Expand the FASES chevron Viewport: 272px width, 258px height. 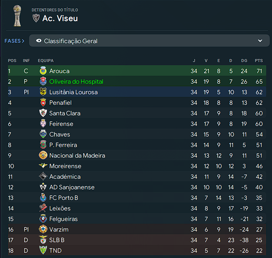point(23,41)
